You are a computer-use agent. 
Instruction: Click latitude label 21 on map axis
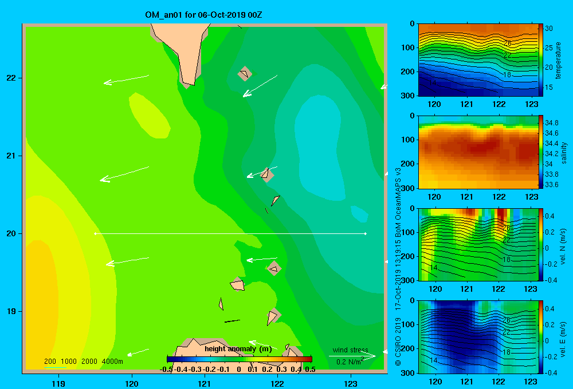tap(11, 156)
